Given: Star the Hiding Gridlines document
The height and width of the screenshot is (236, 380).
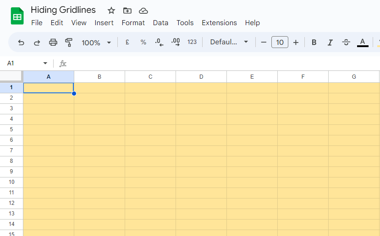Looking at the screenshot, I should click(111, 11).
